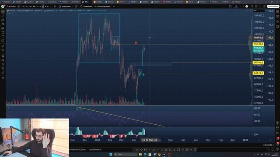Open the calendar icon in right sidebar
This screenshot has height=157, width=280.
[x=277, y=128]
